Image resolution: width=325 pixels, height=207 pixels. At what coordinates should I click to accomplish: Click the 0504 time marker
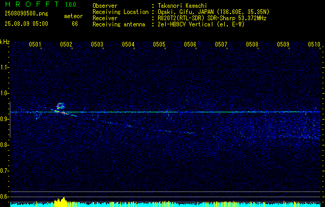tap(128, 44)
